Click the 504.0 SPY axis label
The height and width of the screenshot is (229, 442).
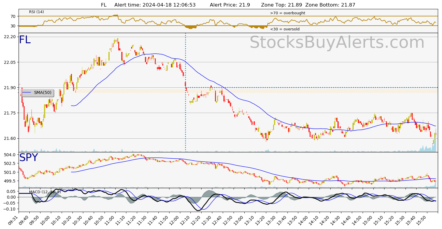(10, 155)
